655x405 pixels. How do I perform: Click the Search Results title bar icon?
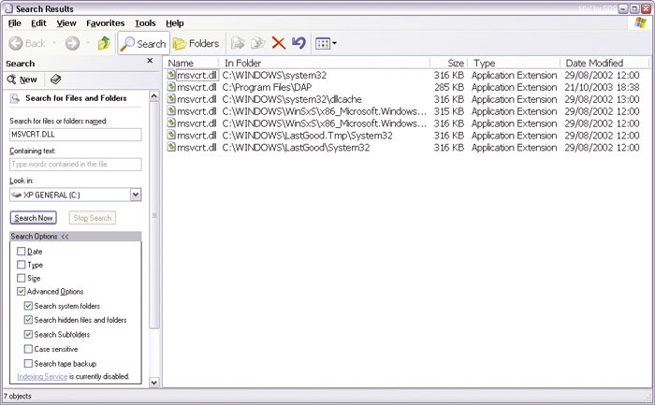pyautogui.click(x=7, y=8)
